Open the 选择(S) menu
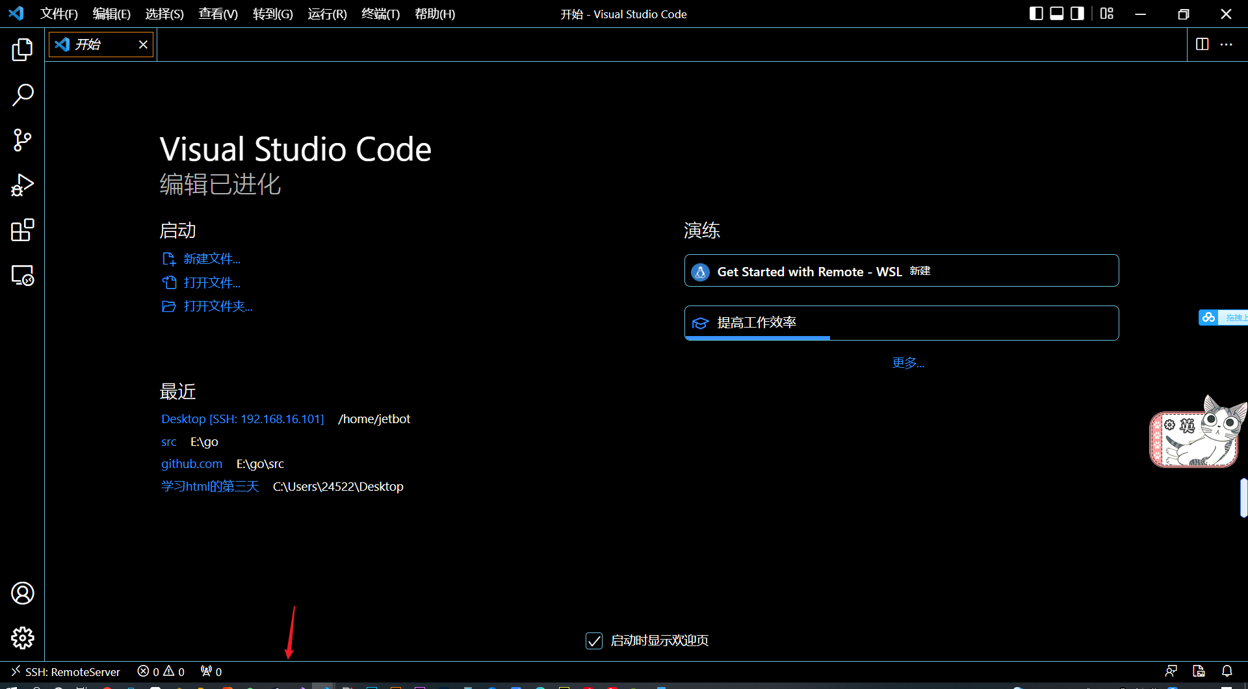This screenshot has width=1248, height=689. 164,14
